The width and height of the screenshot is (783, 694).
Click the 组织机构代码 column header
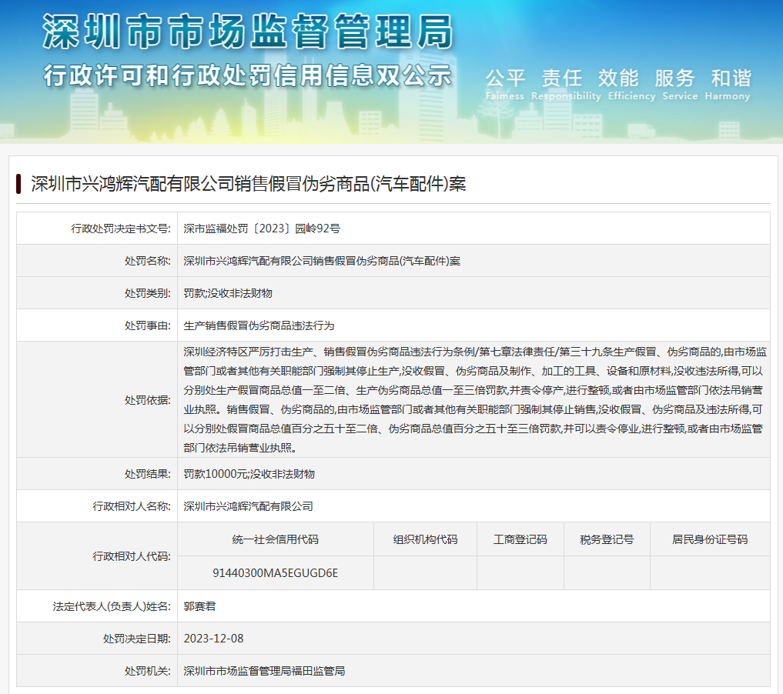425,539
